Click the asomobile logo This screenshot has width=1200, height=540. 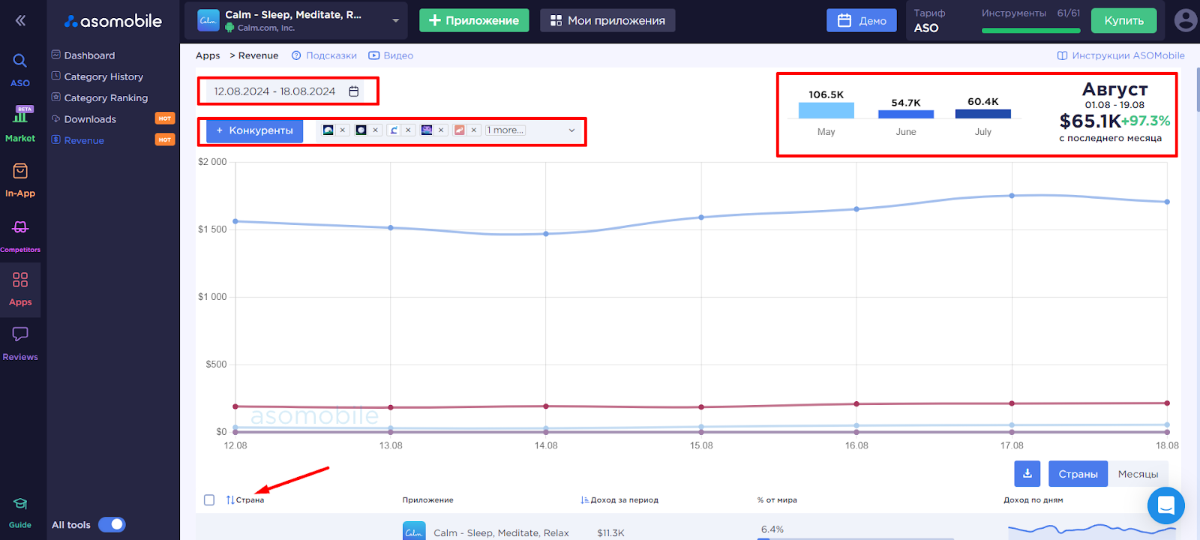click(113, 21)
